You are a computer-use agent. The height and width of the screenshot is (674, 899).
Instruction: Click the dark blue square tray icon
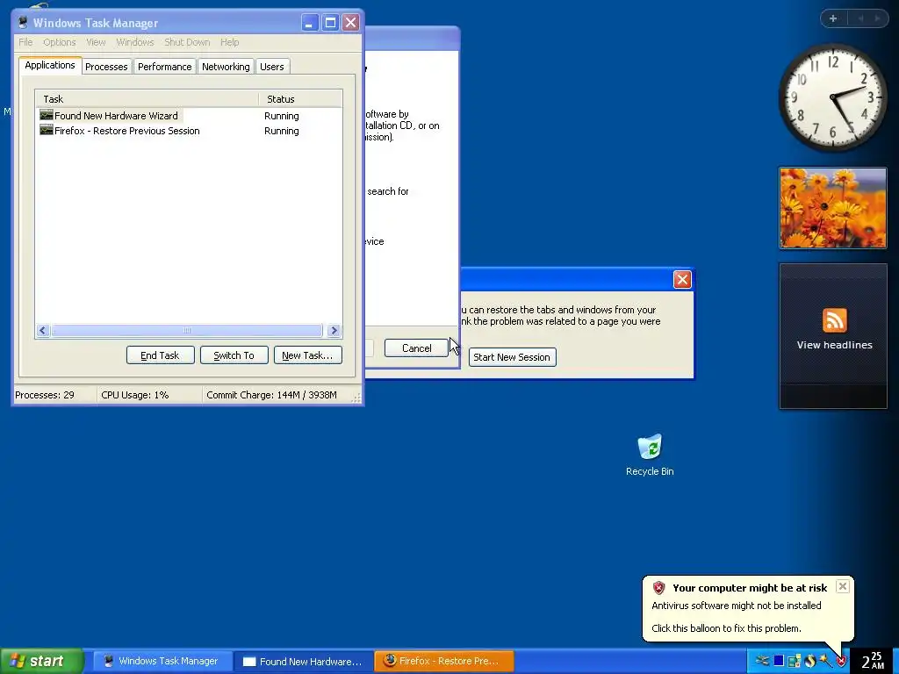(x=779, y=661)
